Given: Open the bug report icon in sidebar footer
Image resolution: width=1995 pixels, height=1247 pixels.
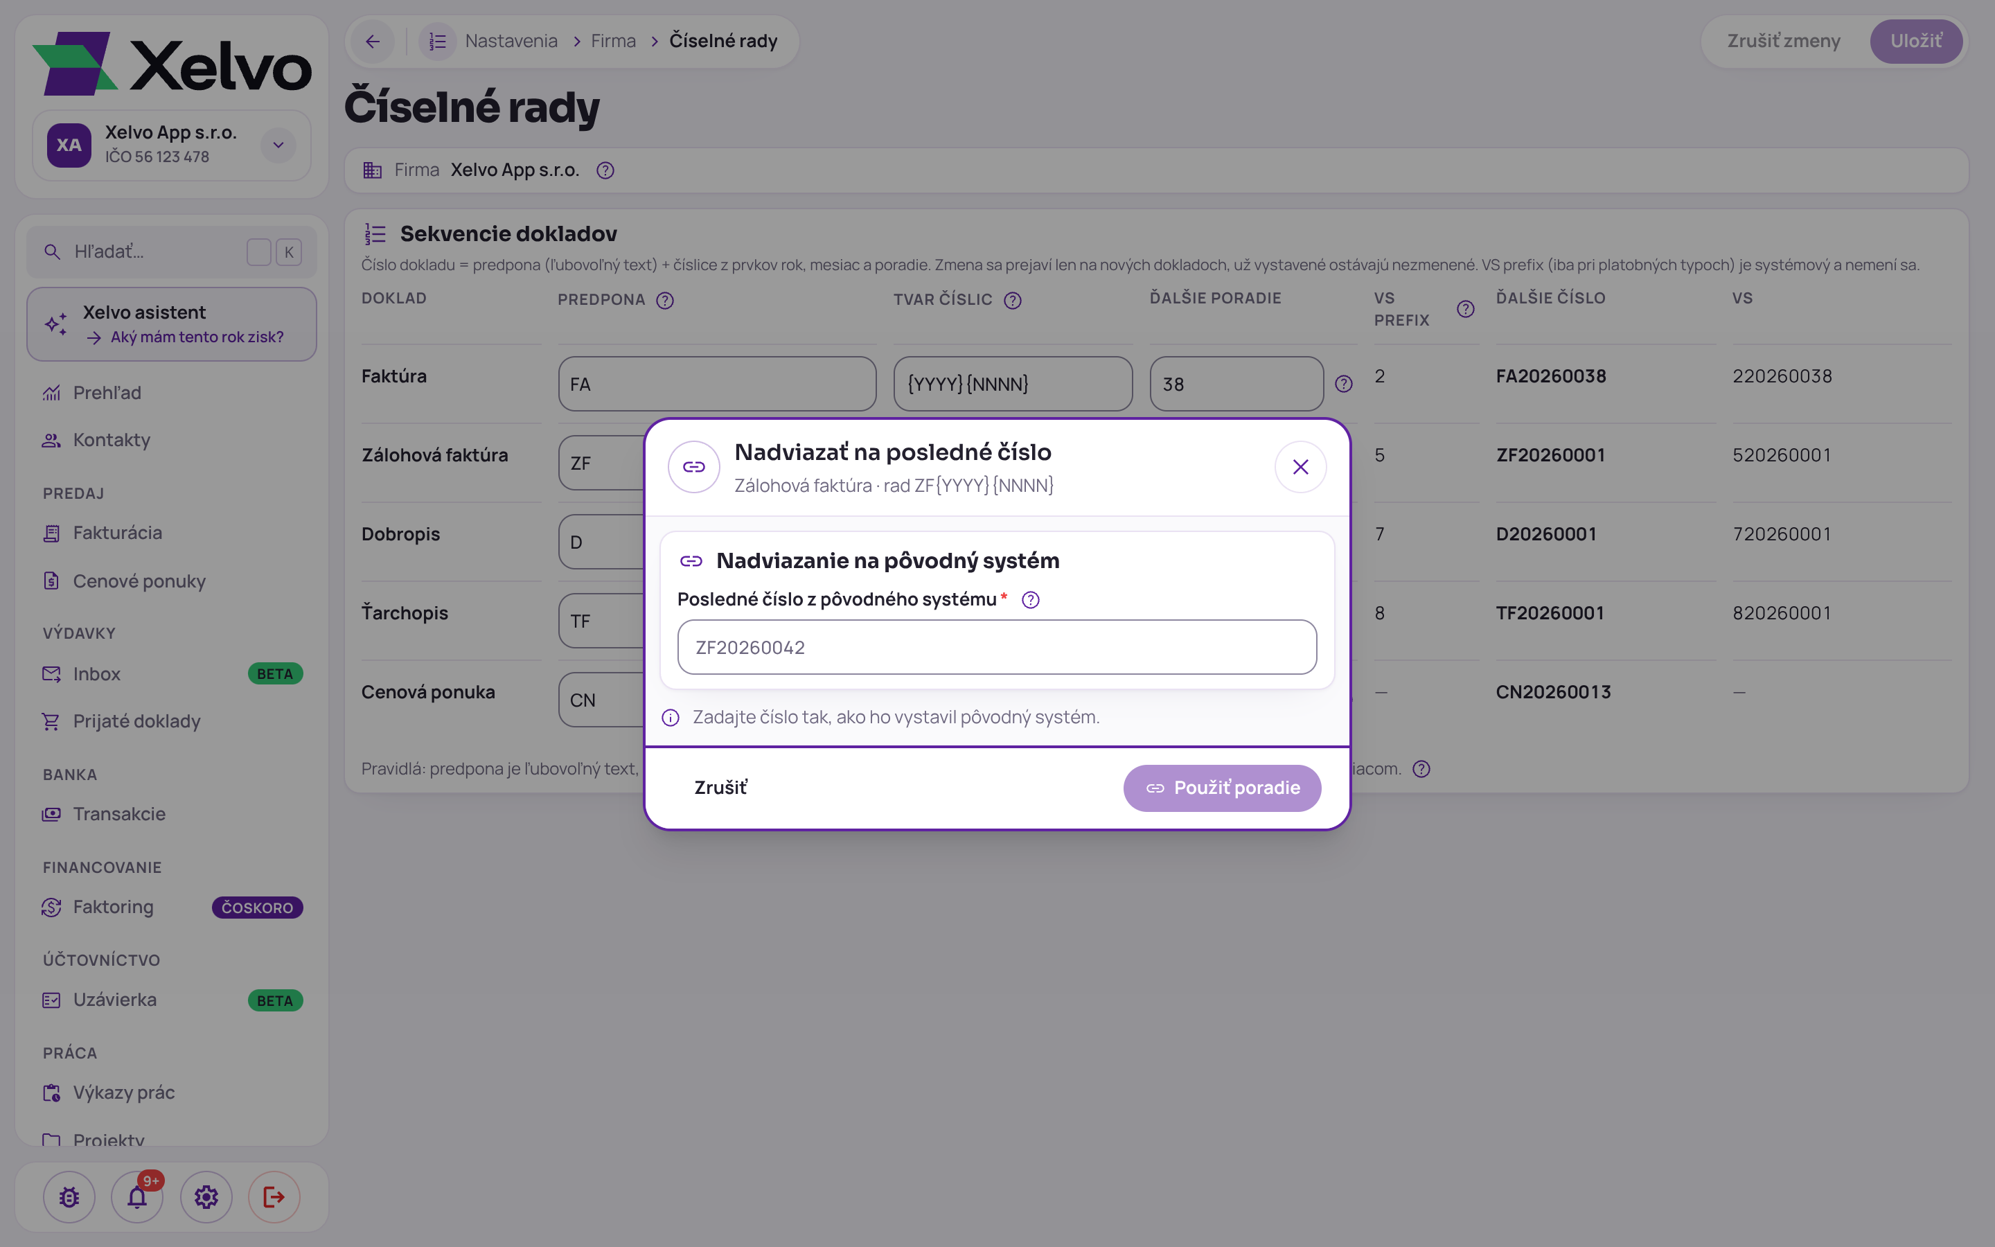Looking at the screenshot, I should (69, 1196).
